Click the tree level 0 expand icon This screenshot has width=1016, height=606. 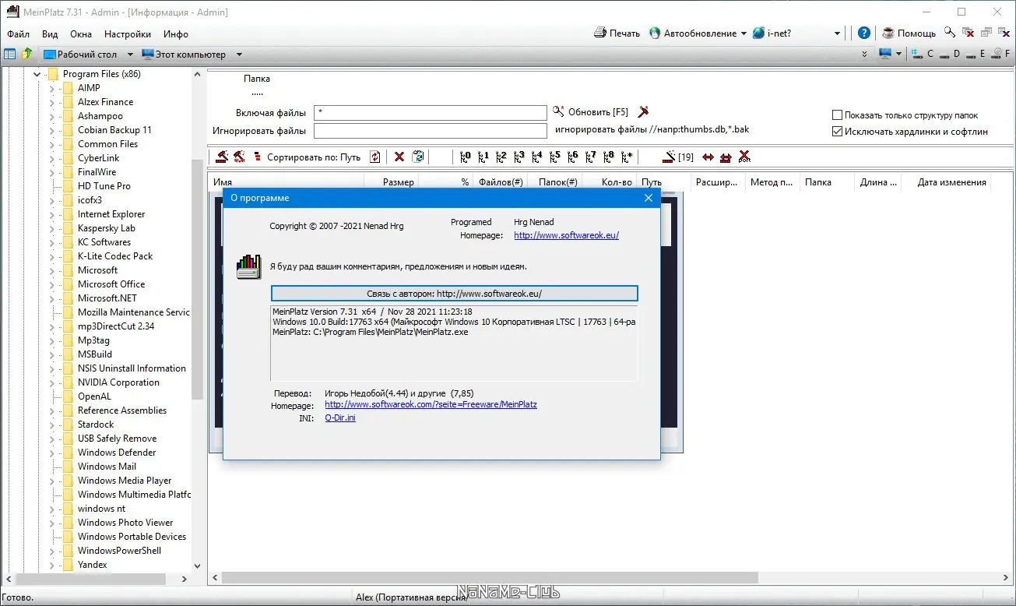point(466,157)
